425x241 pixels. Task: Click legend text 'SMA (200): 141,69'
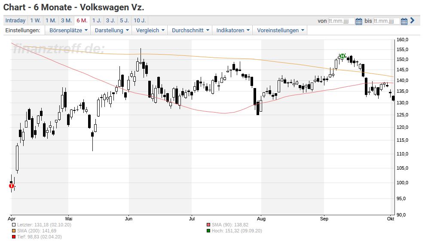pos(37,231)
